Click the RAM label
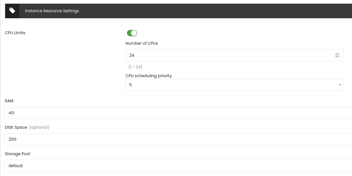This screenshot has width=352, height=176. tap(9, 101)
